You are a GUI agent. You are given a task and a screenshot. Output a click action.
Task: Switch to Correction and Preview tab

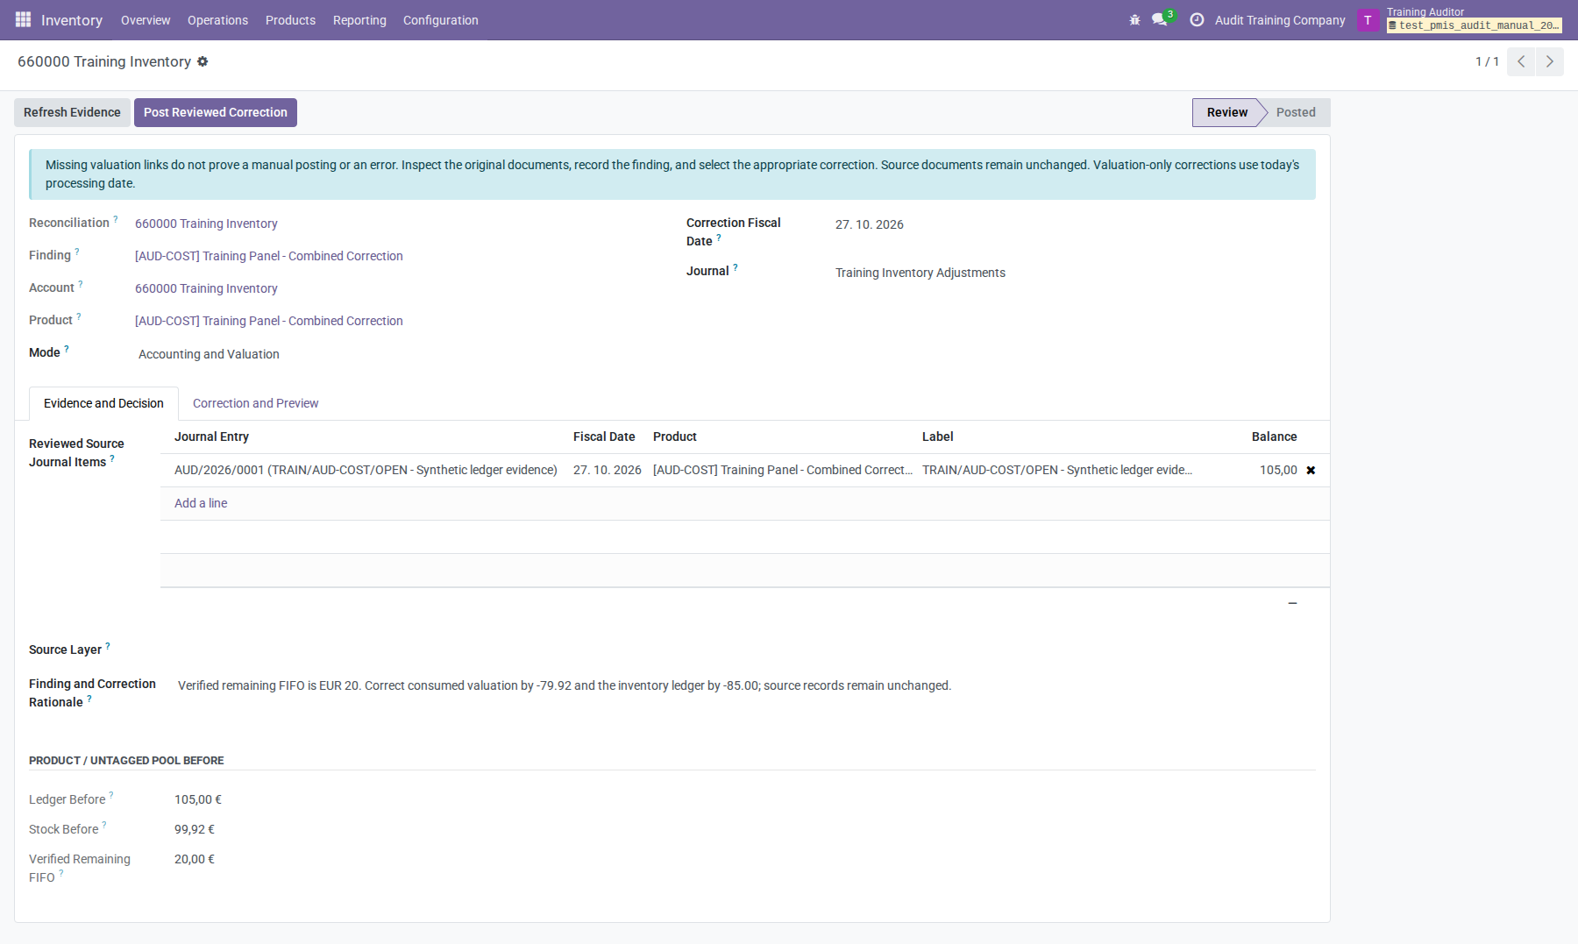pyautogui.click(x=255, y=403)
